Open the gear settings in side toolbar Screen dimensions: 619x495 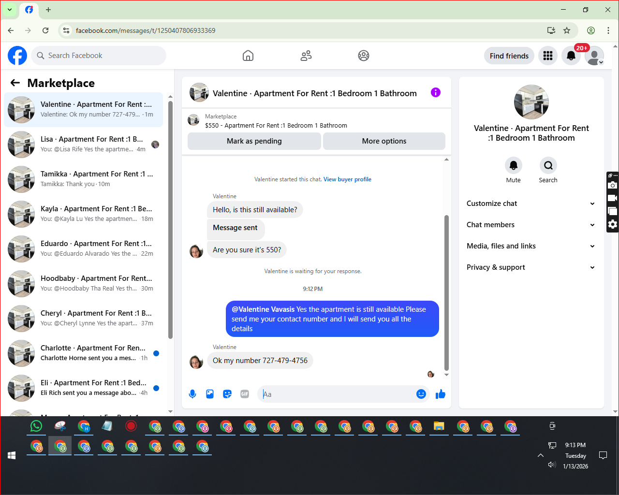tap(612, 224)
